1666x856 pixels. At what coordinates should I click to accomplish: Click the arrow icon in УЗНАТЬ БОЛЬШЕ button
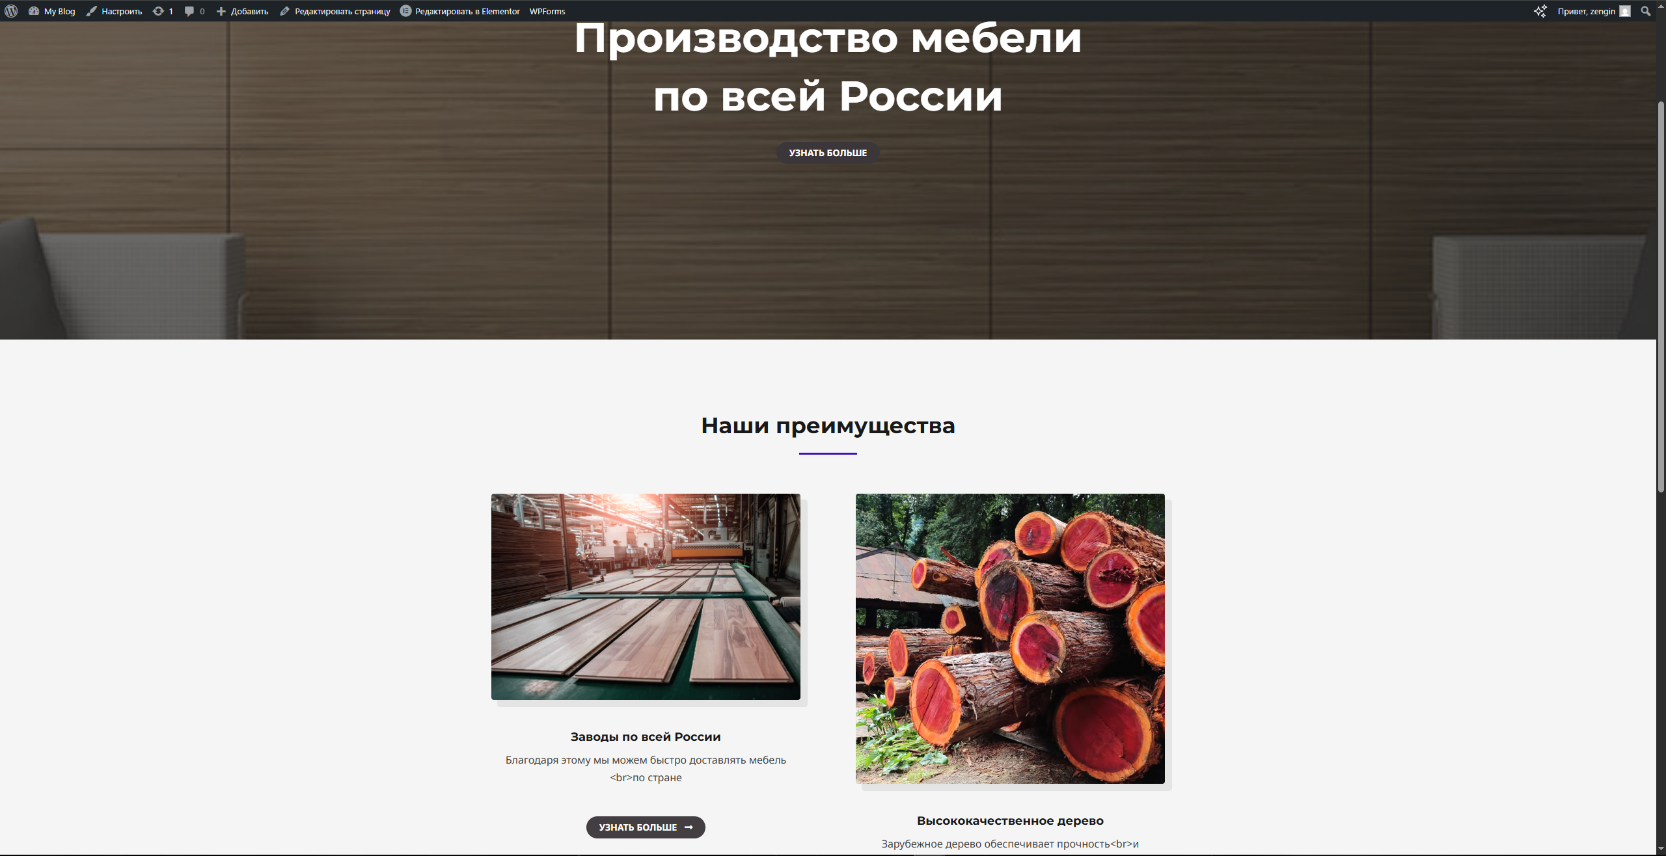[689, 827]
